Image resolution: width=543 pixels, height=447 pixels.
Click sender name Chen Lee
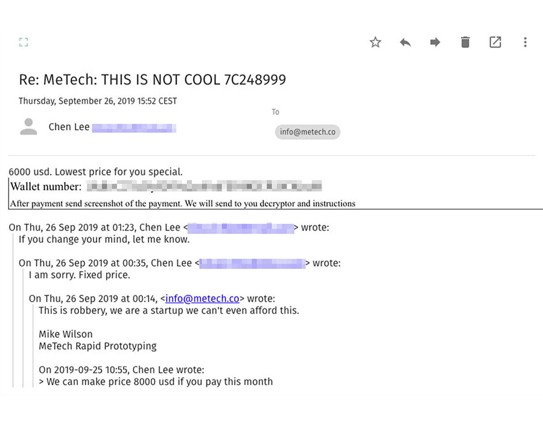coord(69,127)
